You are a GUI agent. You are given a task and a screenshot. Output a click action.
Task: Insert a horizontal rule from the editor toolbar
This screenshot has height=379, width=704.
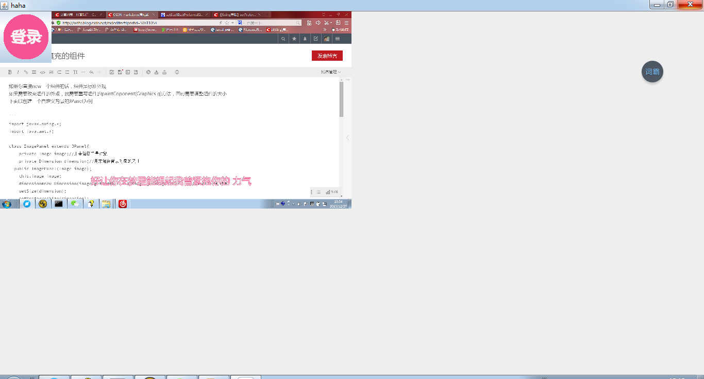coord(83,72)
